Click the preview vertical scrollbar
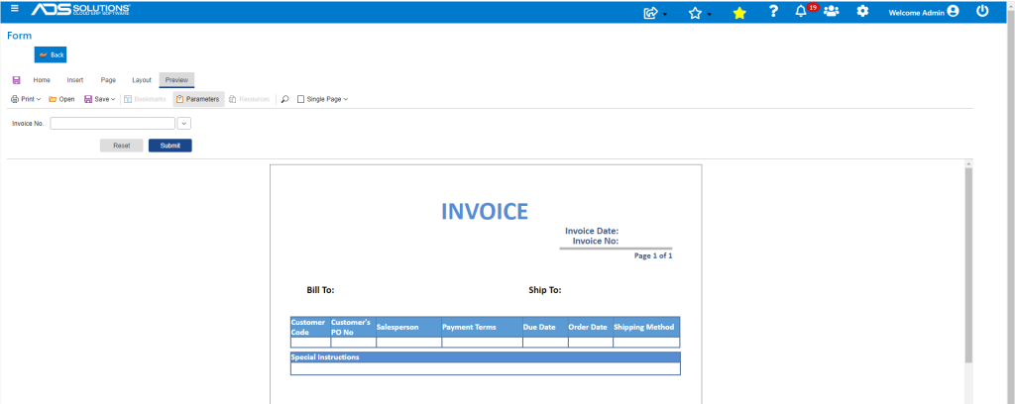This screenshot has height=404, width=1015. [x=968, y=265]
